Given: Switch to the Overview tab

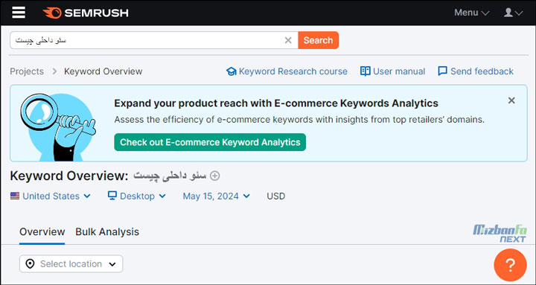Looking at the screenshot, I should coord(42,231).
